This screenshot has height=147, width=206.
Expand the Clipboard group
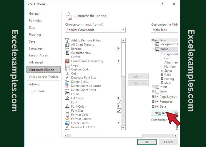162,54
